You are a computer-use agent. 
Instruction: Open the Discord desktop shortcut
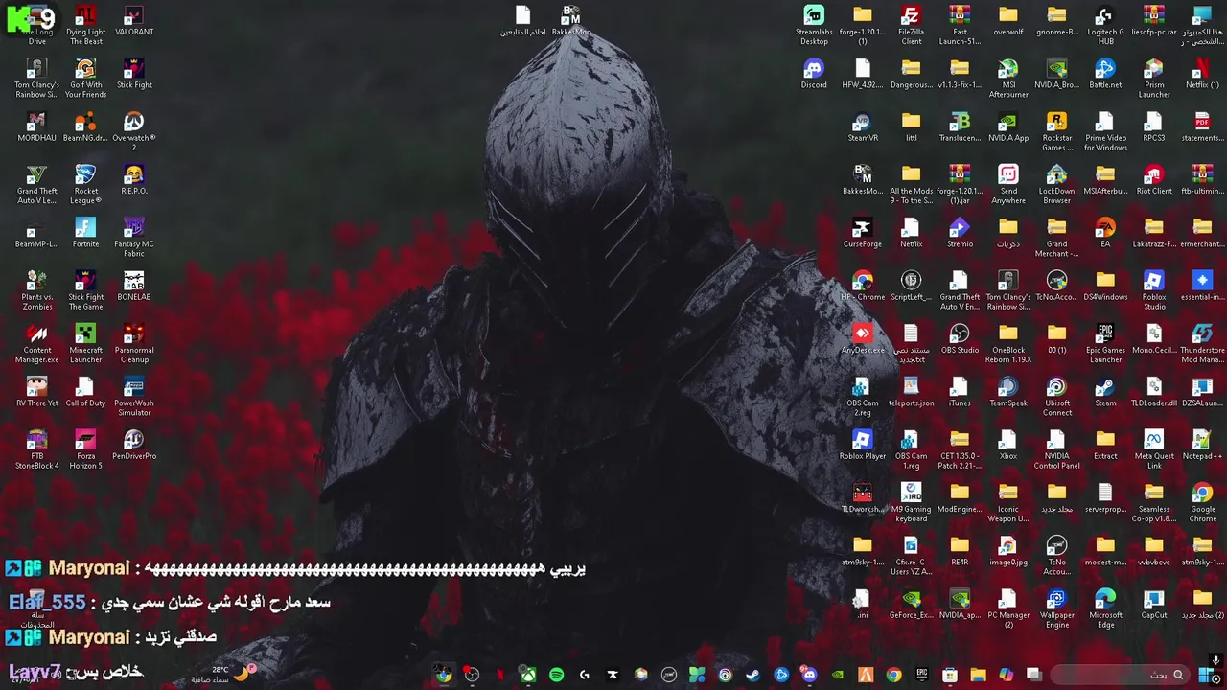click(814, 75)
